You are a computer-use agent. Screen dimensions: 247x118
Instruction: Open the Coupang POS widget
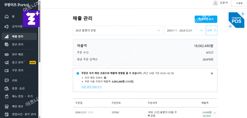[x=237, y=20]
